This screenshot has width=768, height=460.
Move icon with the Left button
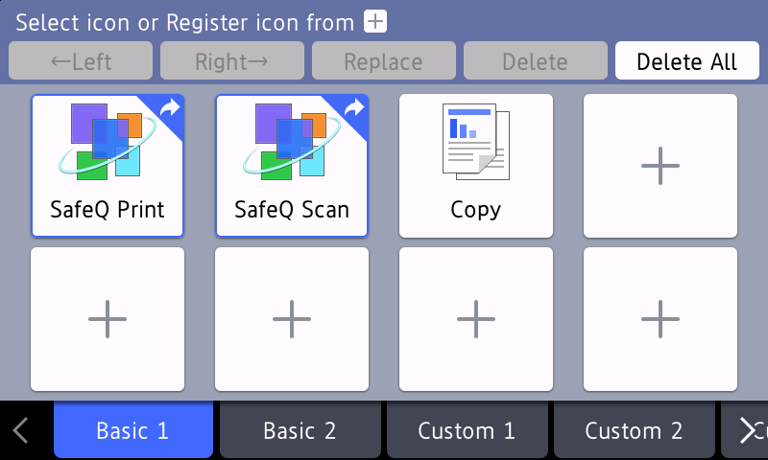tap(82, 61)
